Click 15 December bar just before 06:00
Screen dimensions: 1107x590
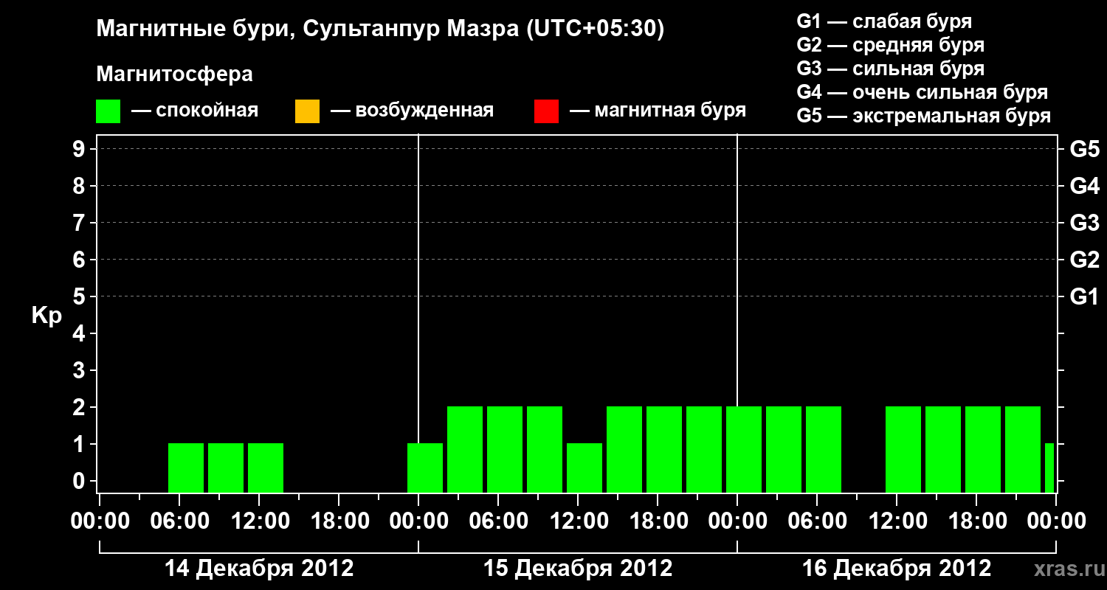coord(465,449)
